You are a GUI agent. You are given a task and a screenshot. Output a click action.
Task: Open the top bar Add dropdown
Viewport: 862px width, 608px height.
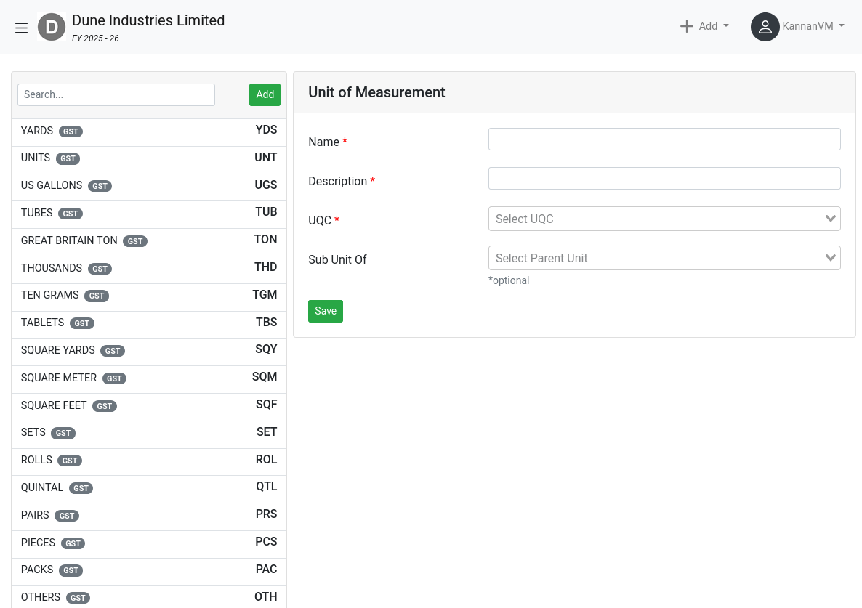click(x=704, y=26)
